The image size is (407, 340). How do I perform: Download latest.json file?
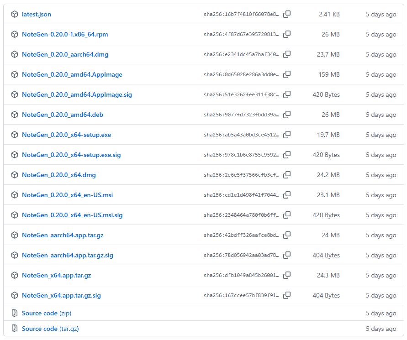37,14
